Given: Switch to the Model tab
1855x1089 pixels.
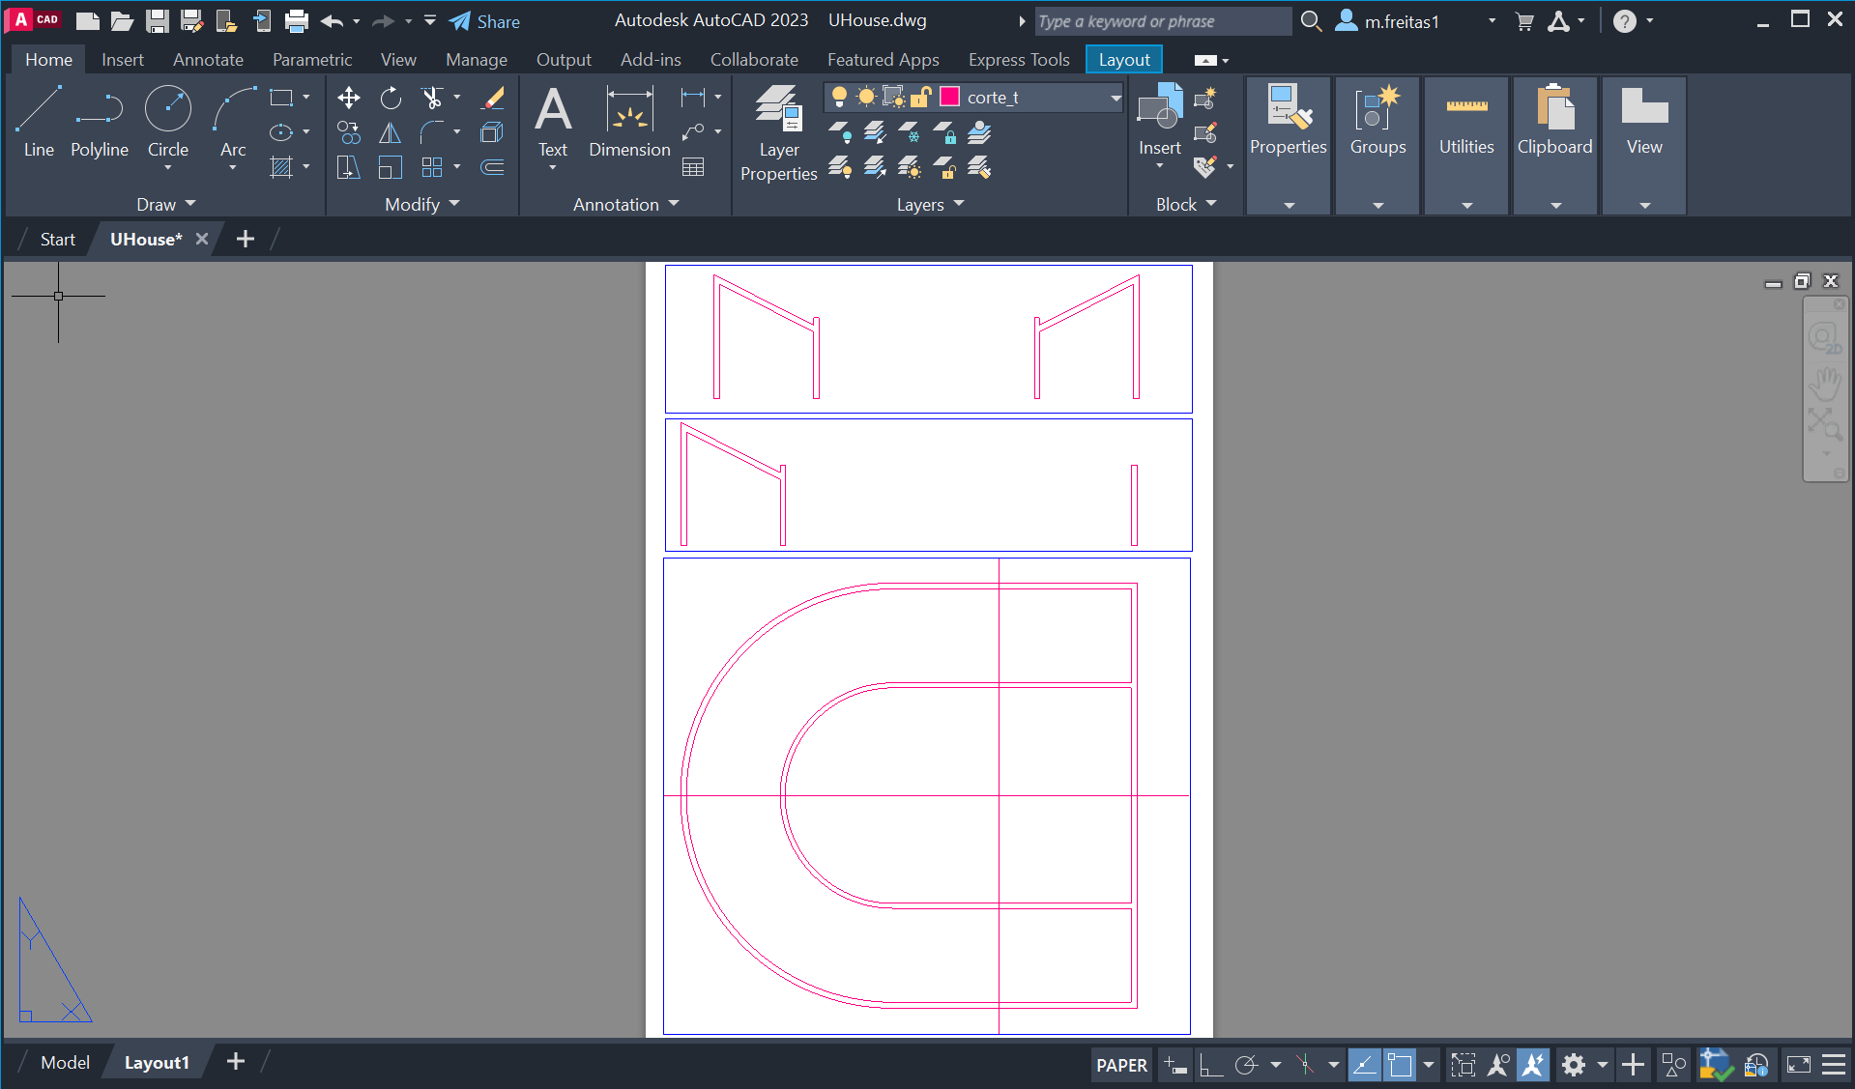Looking at the screenshot, I should pos(65,1063).
